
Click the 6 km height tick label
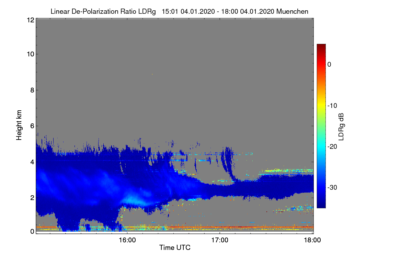[32, 126]
